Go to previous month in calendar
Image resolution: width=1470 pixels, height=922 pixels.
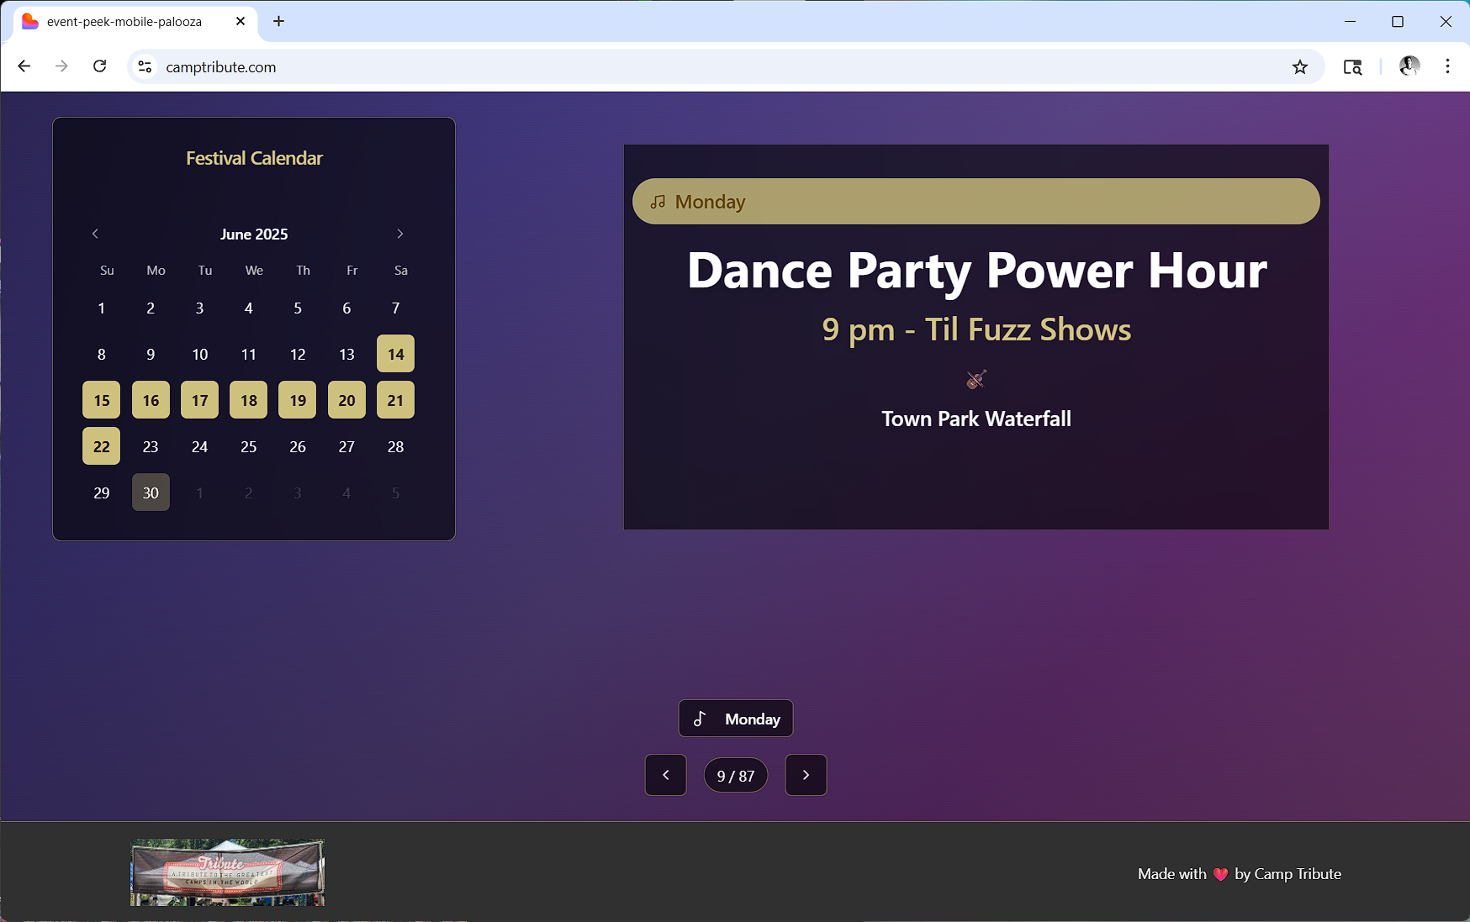pyautogui.click(x=95, y=234)
